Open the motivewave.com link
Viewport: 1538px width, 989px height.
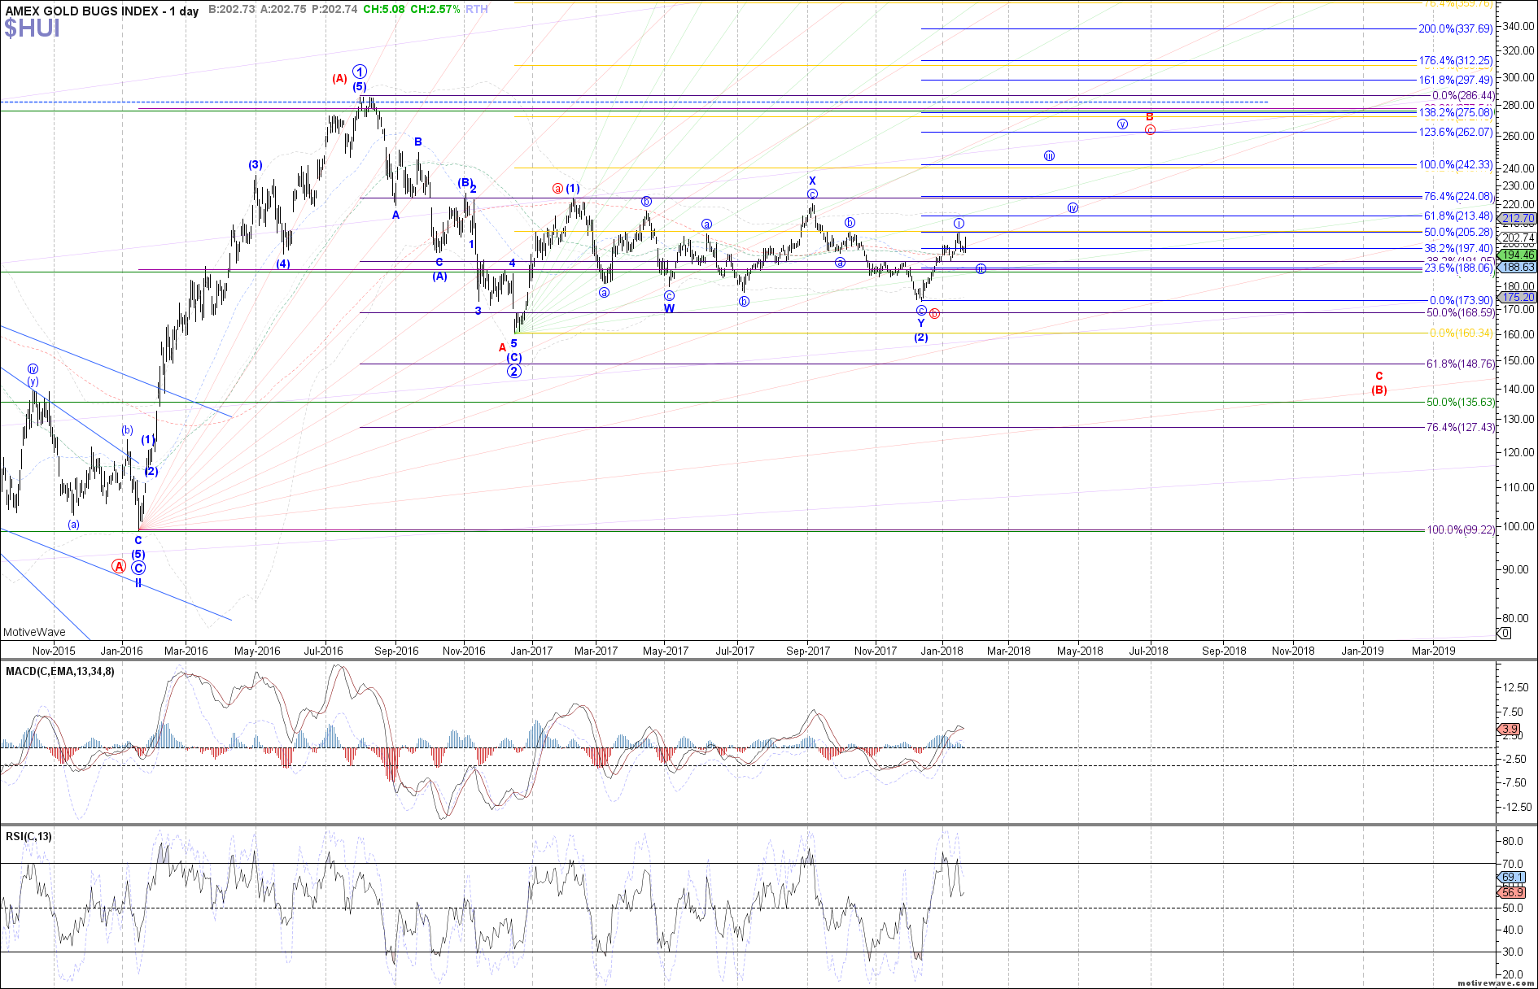1496,983
